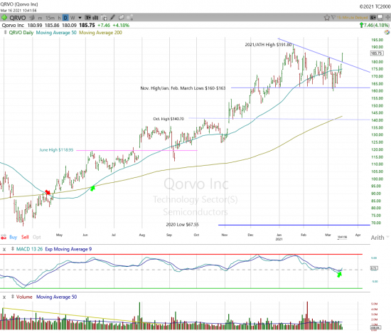Select the 2020 Low $67.55 annotation
Image resolution: width=391 pixels, height=333 pixels.
(182, 224)
